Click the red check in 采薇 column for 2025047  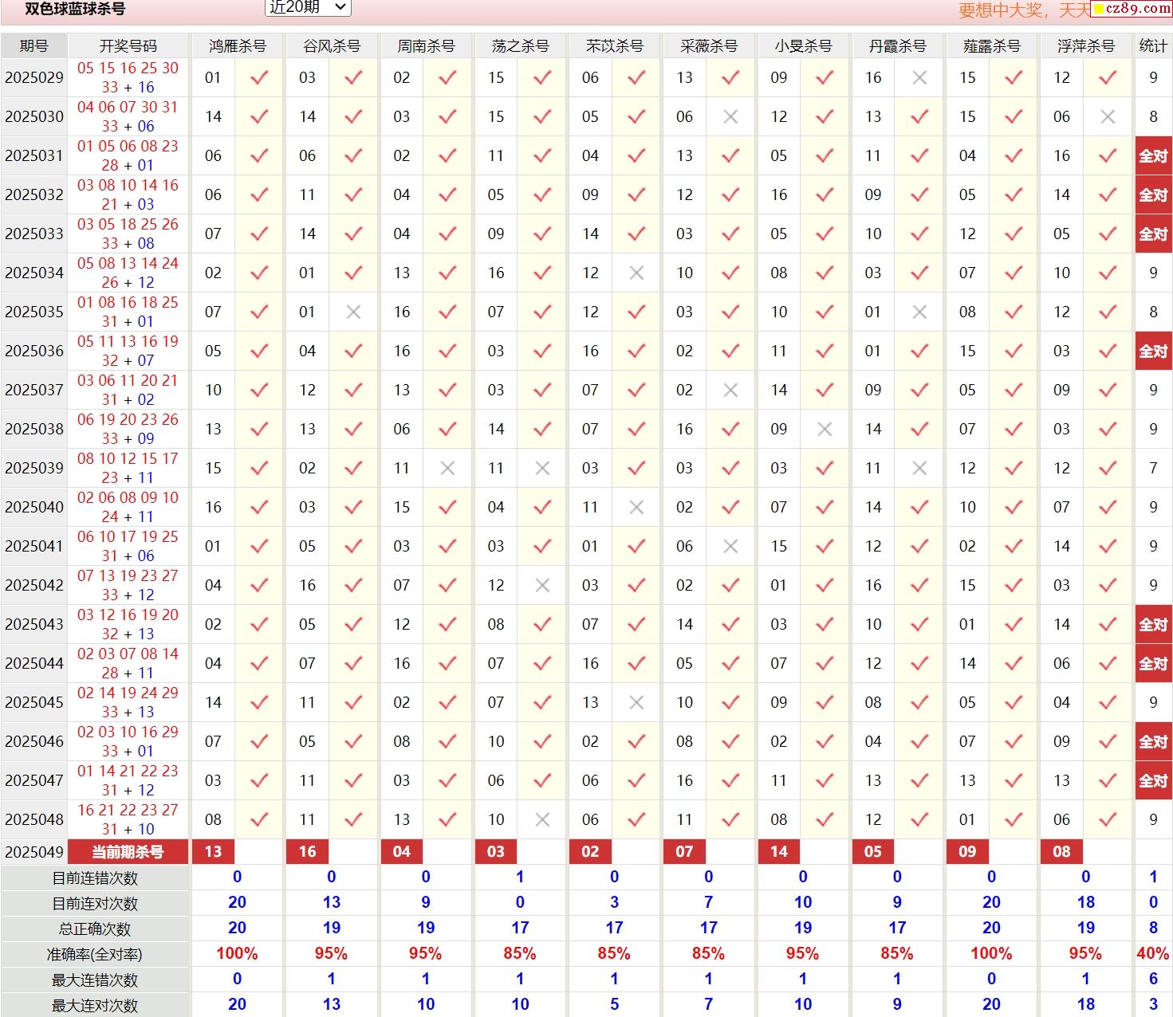tap(730, 781)
